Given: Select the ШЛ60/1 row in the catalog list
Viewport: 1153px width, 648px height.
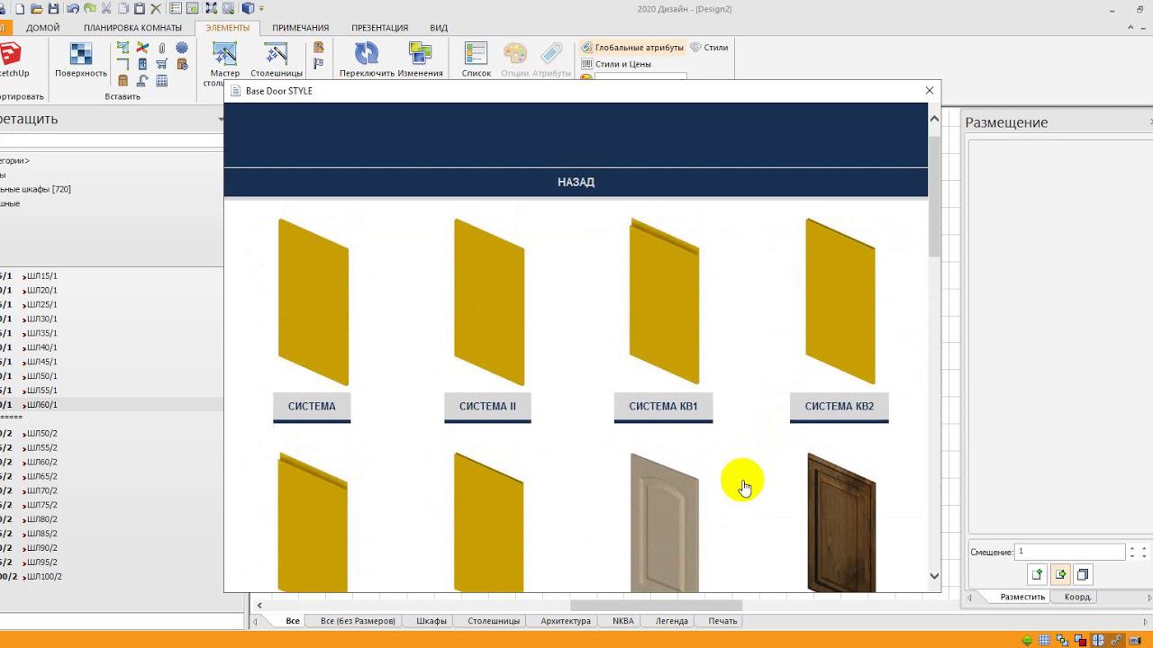Looking at the screenshot, I should point(112,405).
